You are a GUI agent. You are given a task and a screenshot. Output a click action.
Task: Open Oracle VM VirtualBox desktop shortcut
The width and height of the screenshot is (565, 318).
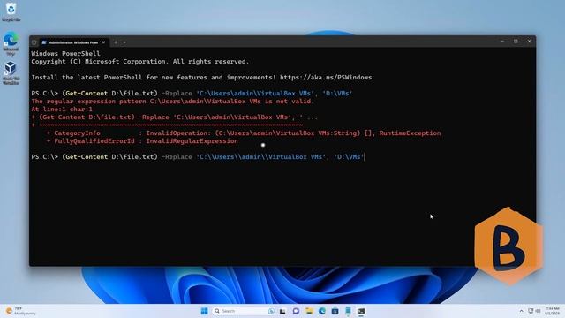(11, 73)
